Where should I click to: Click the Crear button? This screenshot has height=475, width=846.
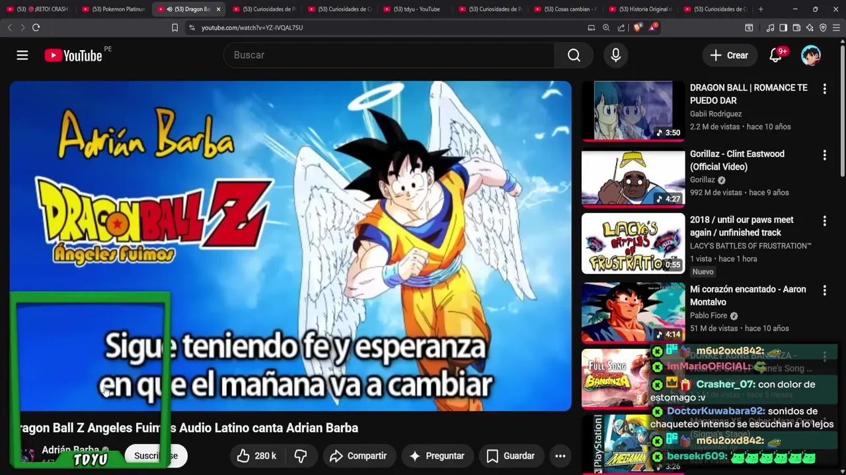[729, 55]
